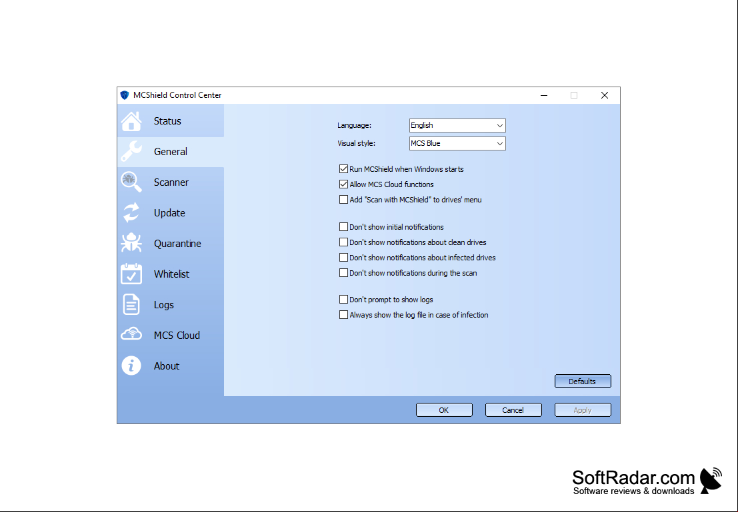View the Logs page
Image resolution: width=738 pixels, height=512 pixels.
171,305
